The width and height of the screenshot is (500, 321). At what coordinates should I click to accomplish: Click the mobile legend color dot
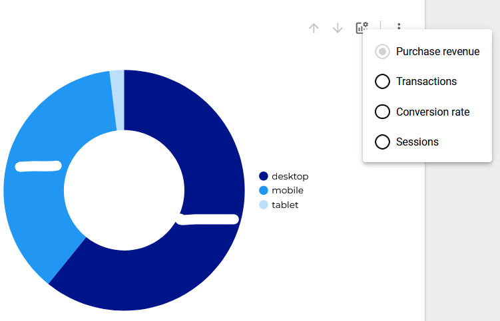pyautogui.click(x=264, y=191)
